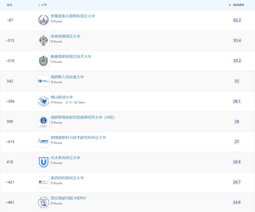Click the MEPhI institute logo
The width and height of the screenshot is (255, 212).
[43, 202]
